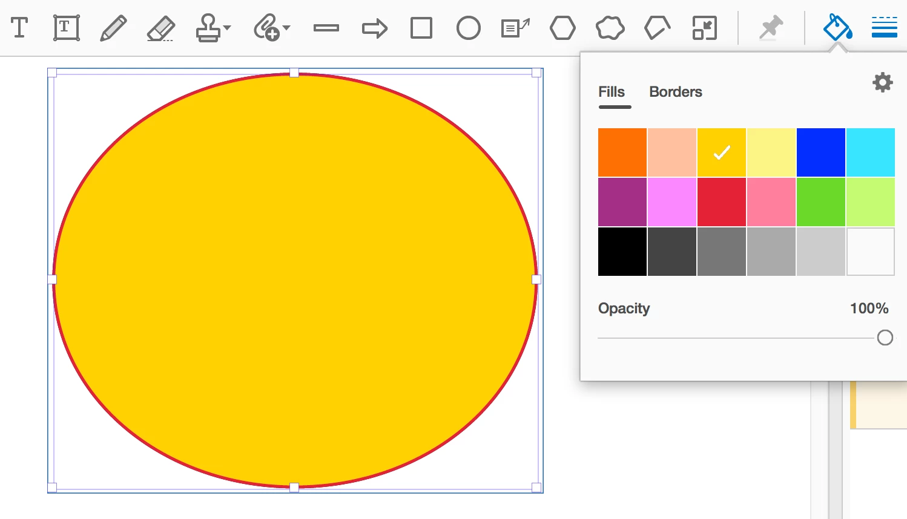Choose the Rectangle shape tool
The height and width of the screenshot is (519, 907).
(x=421, y=28)
